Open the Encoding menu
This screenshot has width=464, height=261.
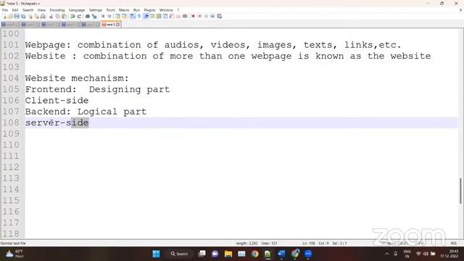tap(57, 10)
